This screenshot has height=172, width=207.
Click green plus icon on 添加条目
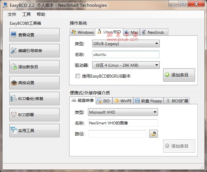tap(167, 75)
